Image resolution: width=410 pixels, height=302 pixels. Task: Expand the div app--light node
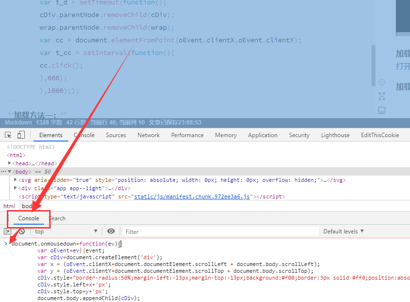click(x=15, y=188)
